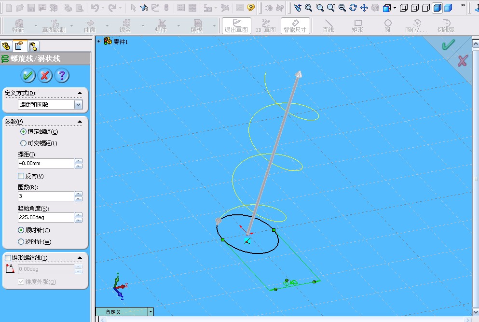Open dropdown arrow next to 铸模
479x322 pixels.
coord(214,26)
